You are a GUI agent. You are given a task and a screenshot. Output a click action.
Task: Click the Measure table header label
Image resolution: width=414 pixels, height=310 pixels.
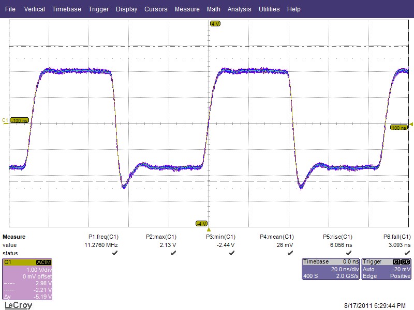pyautogui.click(x=14, y=237)
